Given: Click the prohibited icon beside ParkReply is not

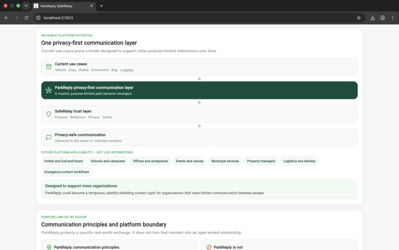Looking at the screenshot, I should (x=209, y=247).
